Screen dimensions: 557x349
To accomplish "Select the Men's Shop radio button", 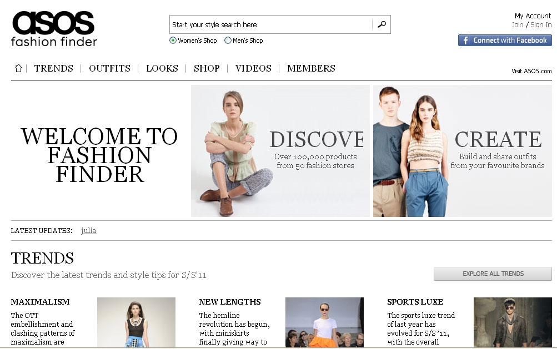I will (228, 41).
